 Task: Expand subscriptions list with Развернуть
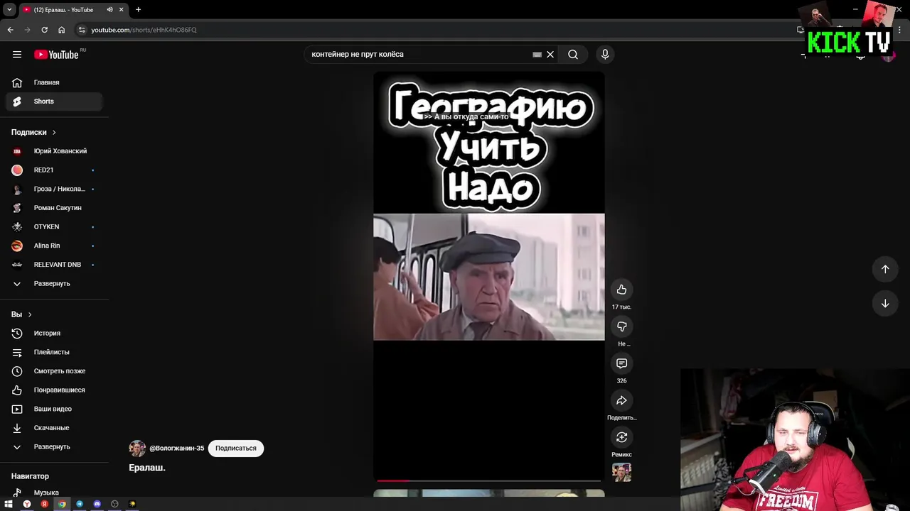[54, 284]
